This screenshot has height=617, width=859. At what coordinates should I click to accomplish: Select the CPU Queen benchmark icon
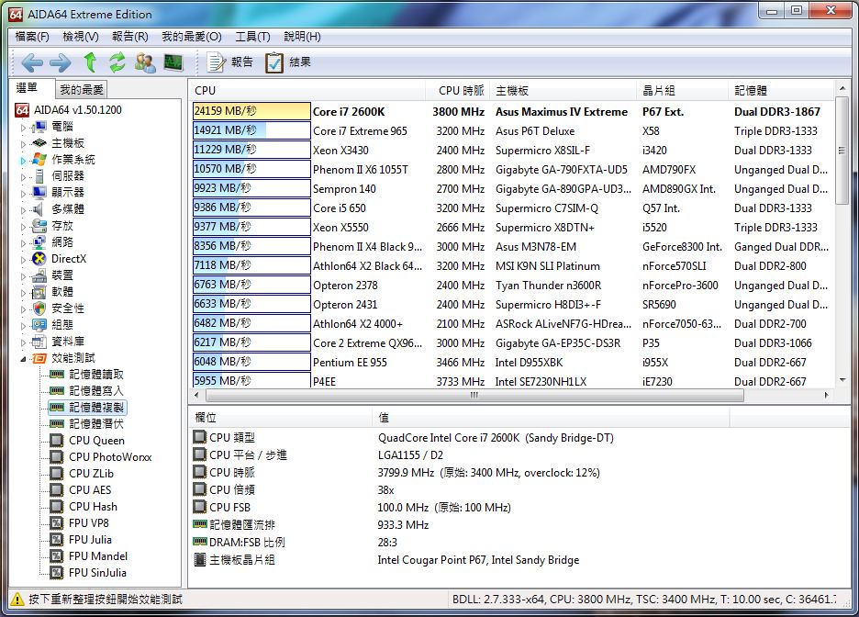click(56, 441)
